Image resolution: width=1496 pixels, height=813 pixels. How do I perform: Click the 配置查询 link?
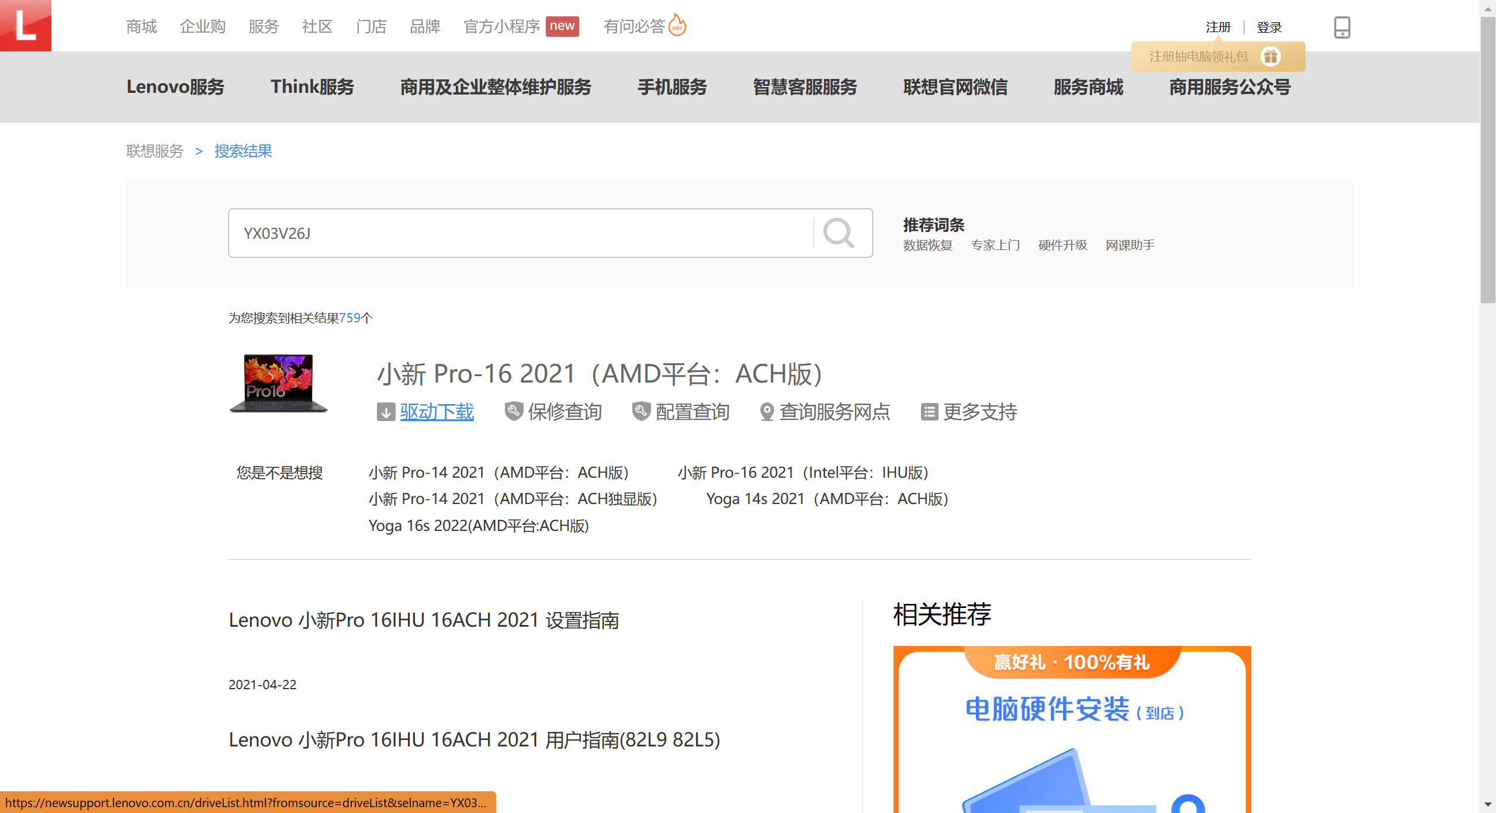click(692, 412)
